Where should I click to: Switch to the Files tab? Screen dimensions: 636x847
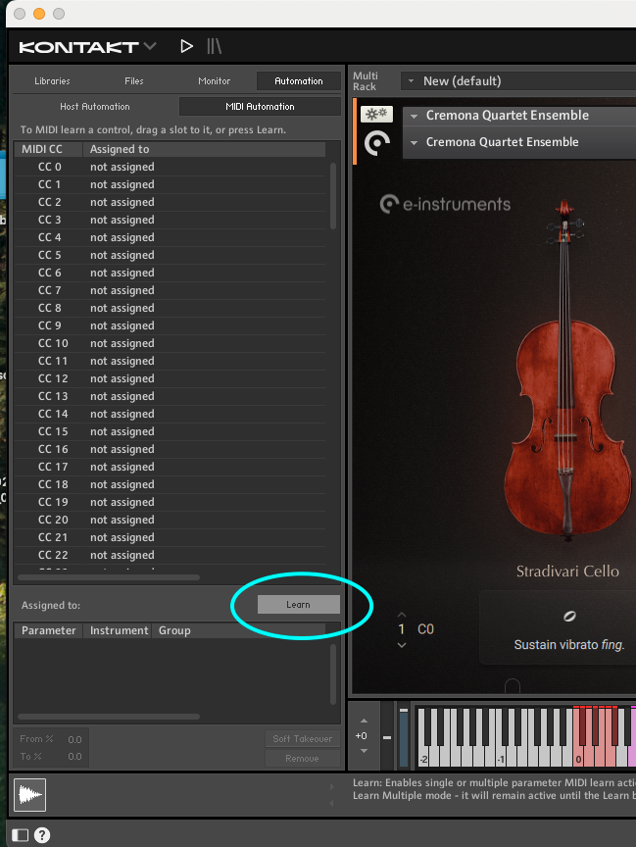tap(134, 81)
